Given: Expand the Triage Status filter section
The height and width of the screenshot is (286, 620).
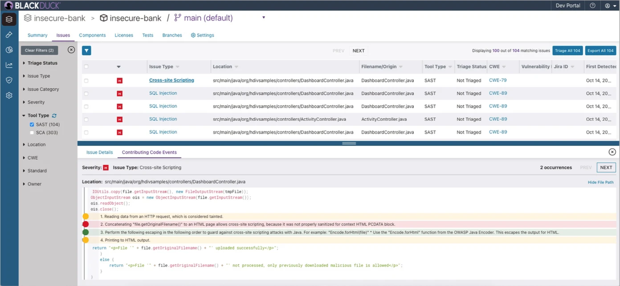Looking at the screenshot, I should pyautogui.click(x=42, y=63).
